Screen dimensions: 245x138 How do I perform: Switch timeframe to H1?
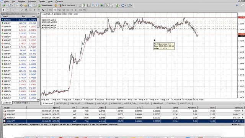pos(67,10)
